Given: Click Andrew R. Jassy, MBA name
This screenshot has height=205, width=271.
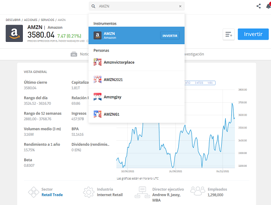Looking at the screenshot, I should tap(166, 197).
